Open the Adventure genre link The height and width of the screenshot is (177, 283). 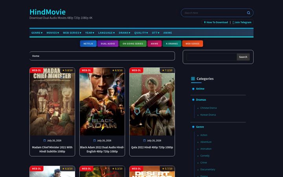coord(206,142)
